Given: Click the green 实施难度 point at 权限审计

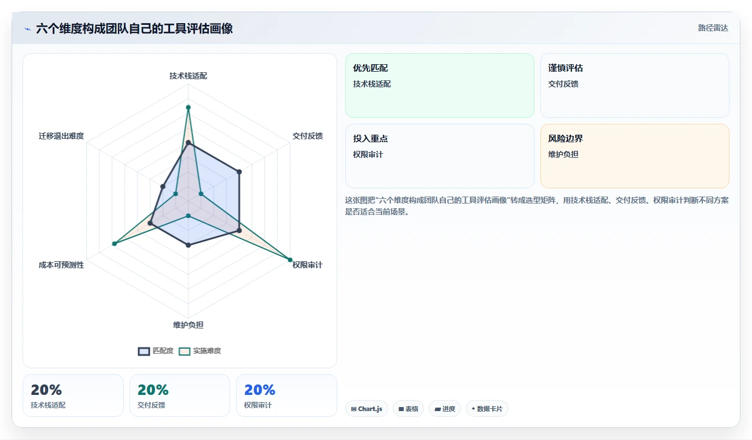Looking at the screenshot, I should [290, 260].
